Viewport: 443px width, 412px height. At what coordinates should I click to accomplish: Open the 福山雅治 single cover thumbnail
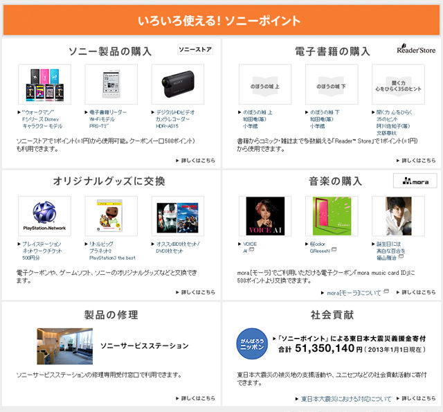[x=399, y=216]
